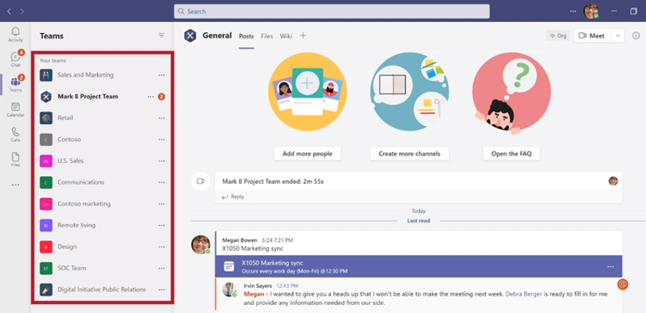Click avatar on the ended meeting row

tap(613, 182)
